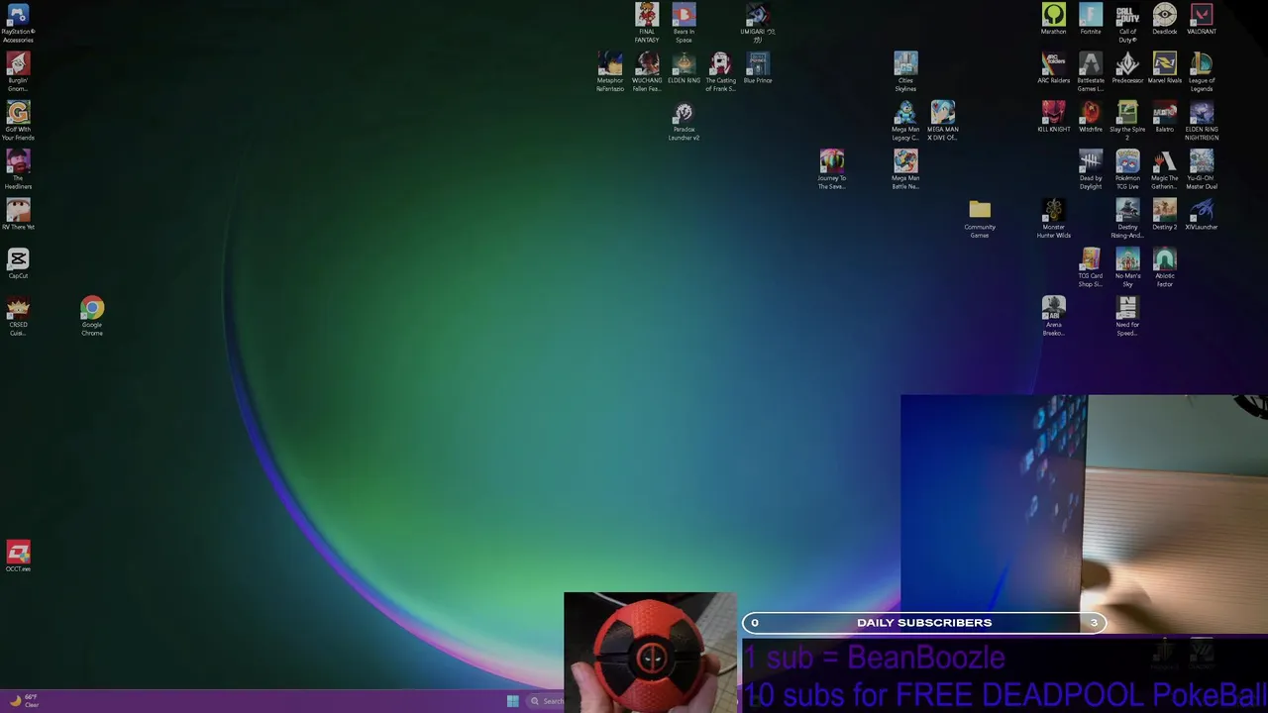Viewport: 1268px width, 713px height.
Task: Open Pokémon TCG Live icon
Action: pyautogui.click(x=1127, y=169)
